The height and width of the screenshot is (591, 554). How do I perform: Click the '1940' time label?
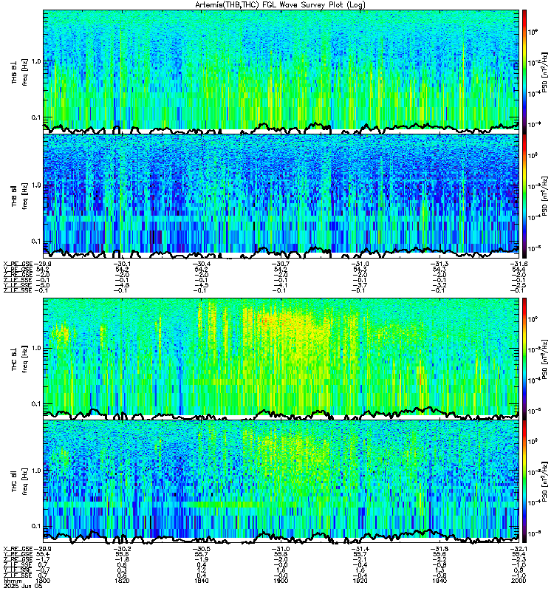point(440,581)
